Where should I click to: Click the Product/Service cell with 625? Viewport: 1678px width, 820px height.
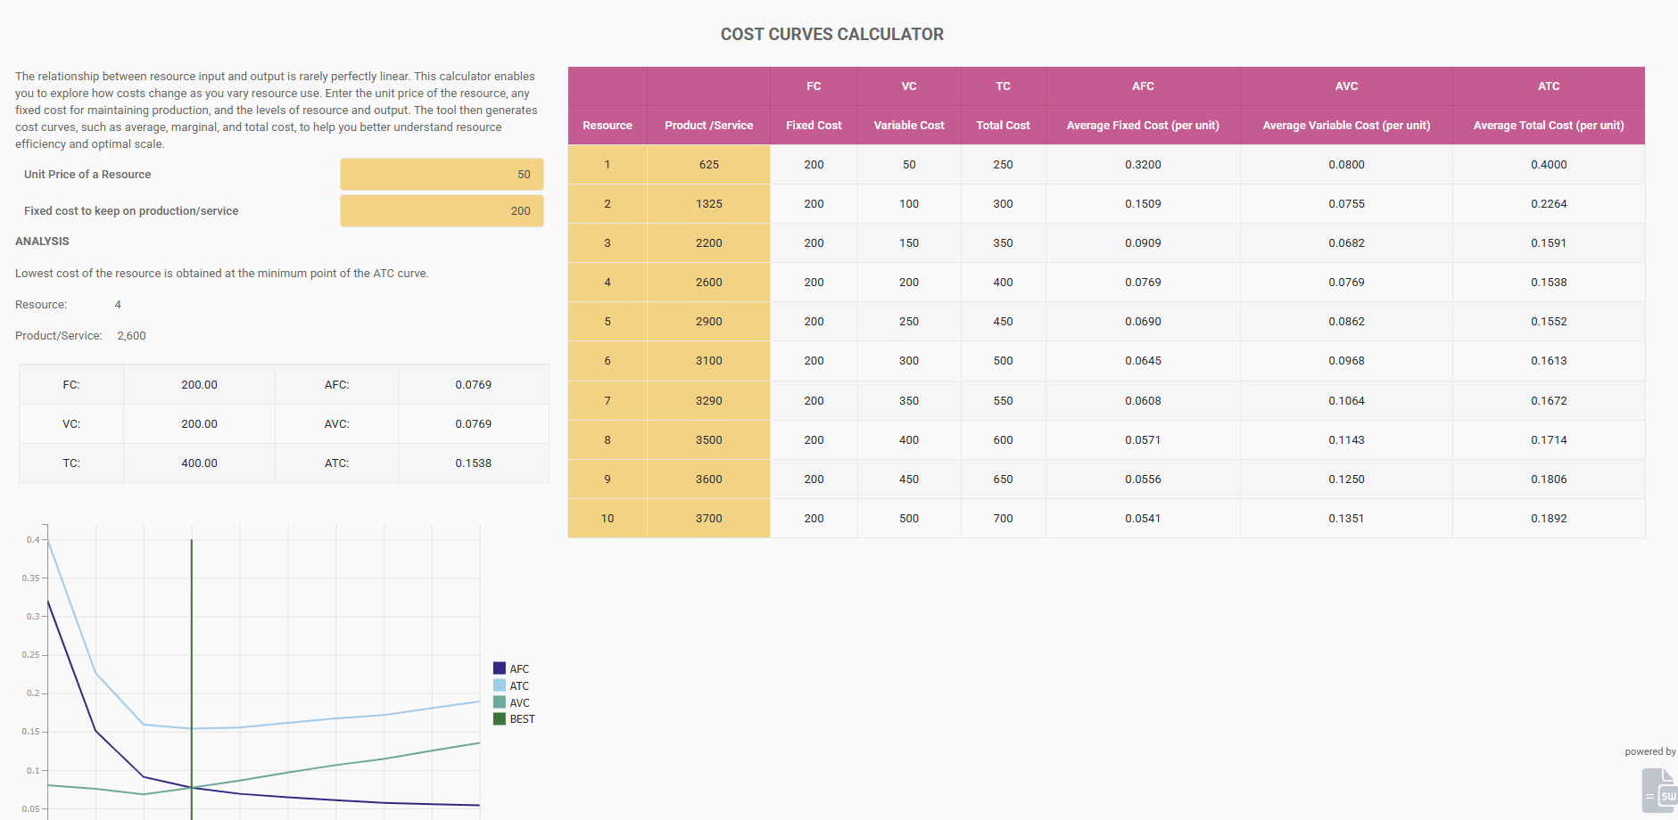pyautogui.click(x=709, y=165)
